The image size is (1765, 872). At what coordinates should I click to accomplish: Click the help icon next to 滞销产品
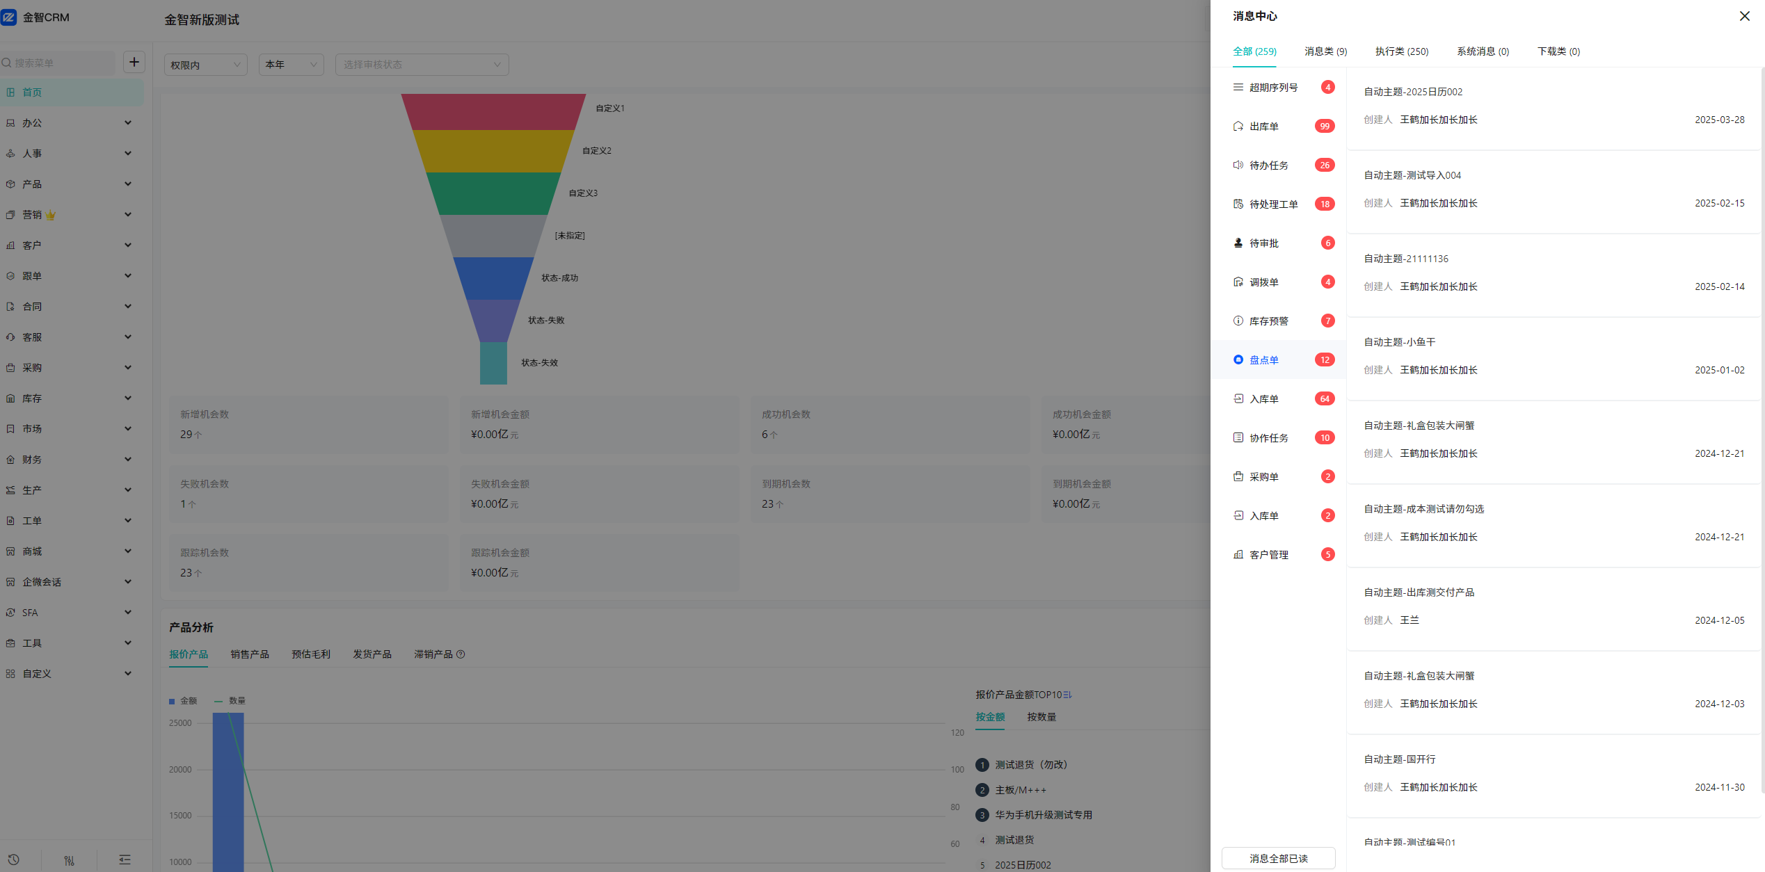tap(461, 654)
